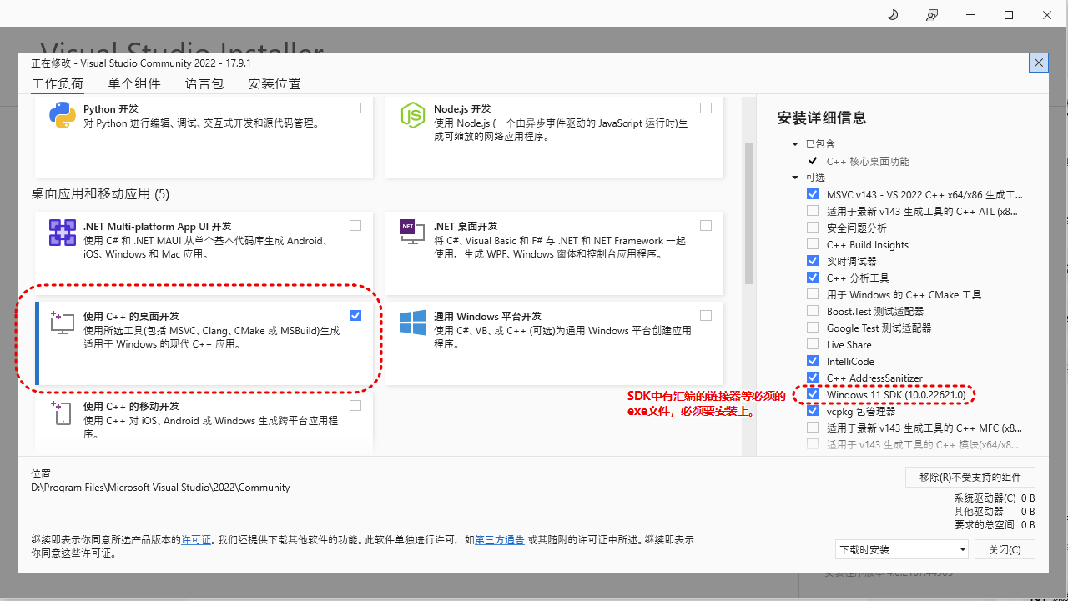Click the C++ desktop development monitor icon
This screenshot has width=1068, height=601.
[63, 323]
